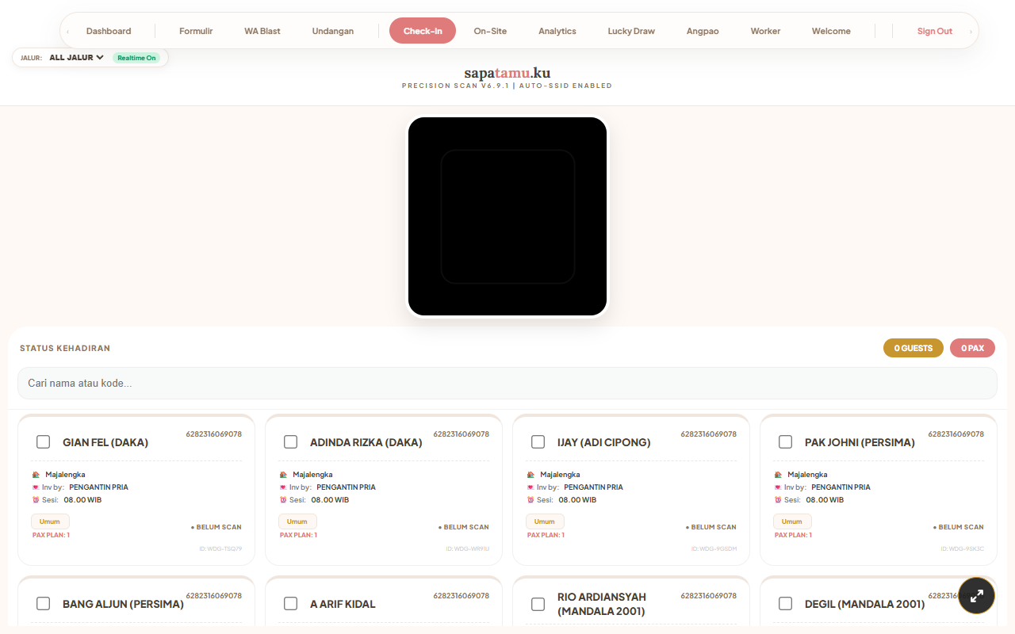
Task: Open the Analytics tab
Action: (x=557, y=31)
